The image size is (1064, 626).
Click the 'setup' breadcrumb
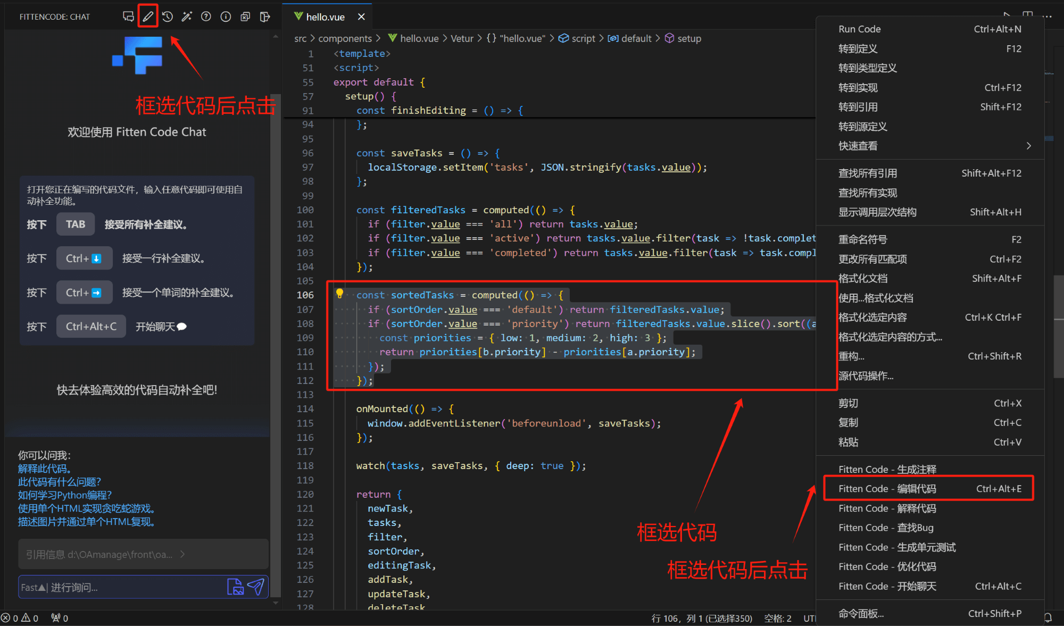(684, 38)
